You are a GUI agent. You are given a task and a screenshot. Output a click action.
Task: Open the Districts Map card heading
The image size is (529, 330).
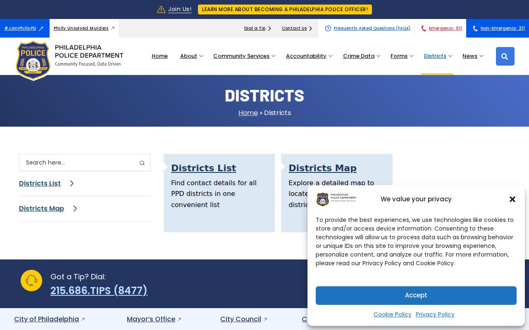[x=322, y=168]
